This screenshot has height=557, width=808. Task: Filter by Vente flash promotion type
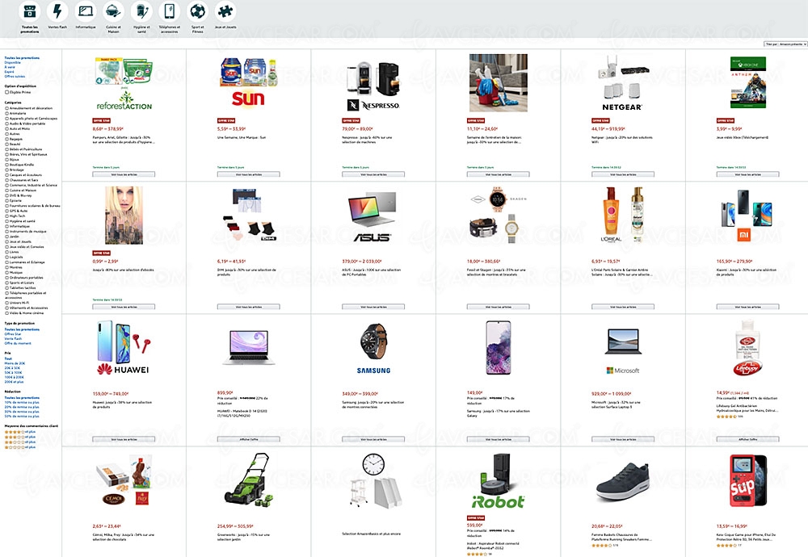point(14,339)
